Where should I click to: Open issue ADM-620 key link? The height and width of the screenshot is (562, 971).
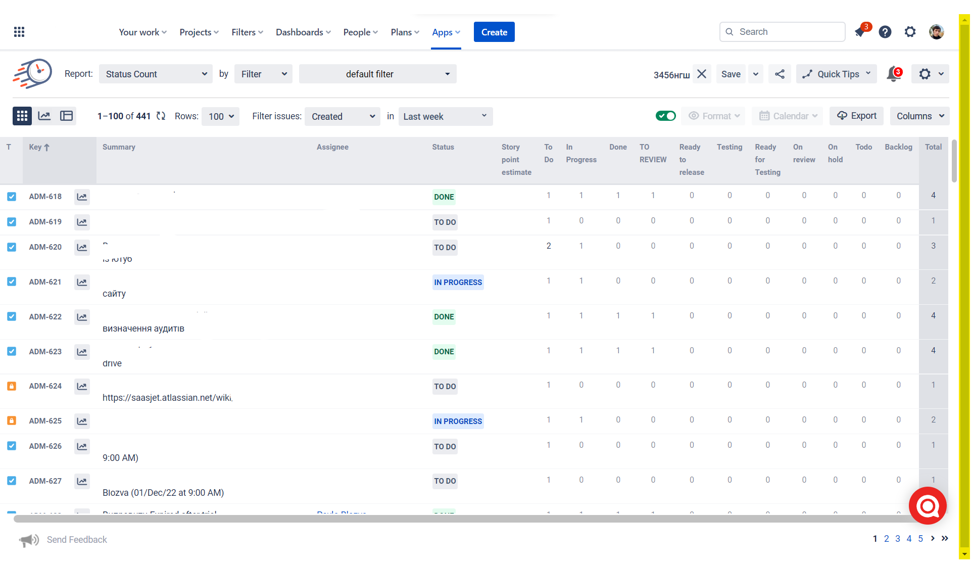tap(45, 247)
